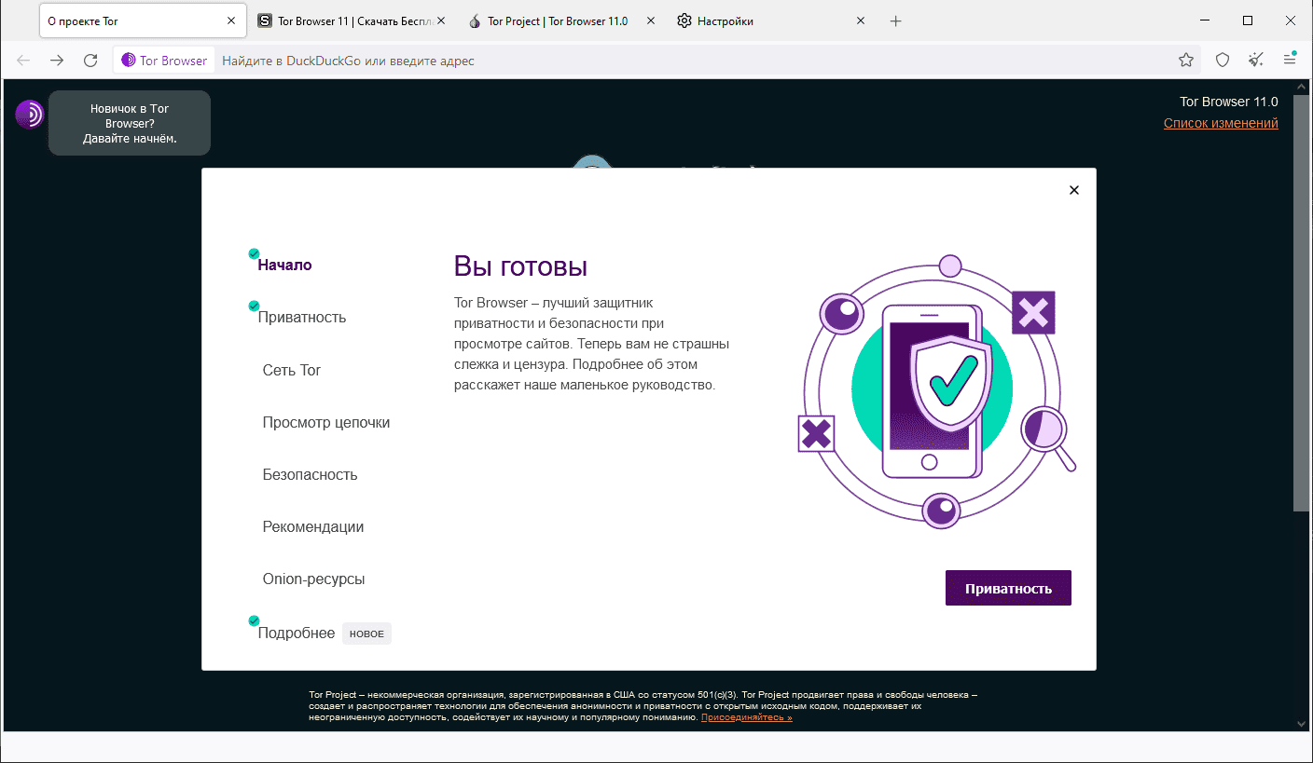Follow the 'Присоединяйтесь »' link
Screen dimensions: 1313x763
747,717
